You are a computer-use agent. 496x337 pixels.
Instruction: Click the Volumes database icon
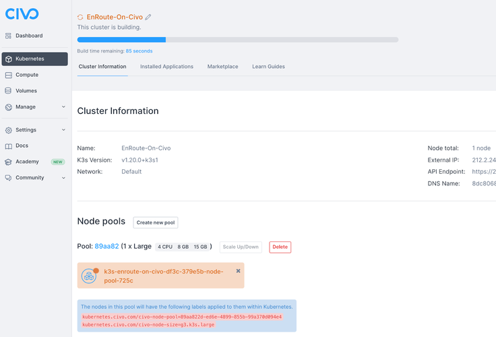point(9,91)
